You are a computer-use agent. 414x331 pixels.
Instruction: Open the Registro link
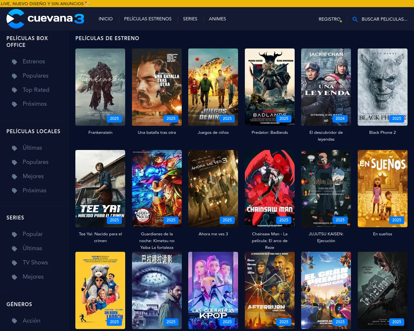click(x=329, y=19)
